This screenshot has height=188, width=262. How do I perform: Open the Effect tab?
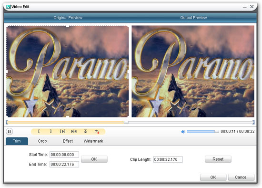68,141
